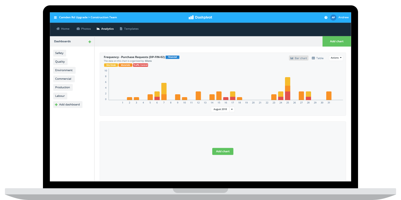Click the Camden Rd Upgrade breadcrumb
The height and width of the screenshot is (200, 401).
point(73,17)
